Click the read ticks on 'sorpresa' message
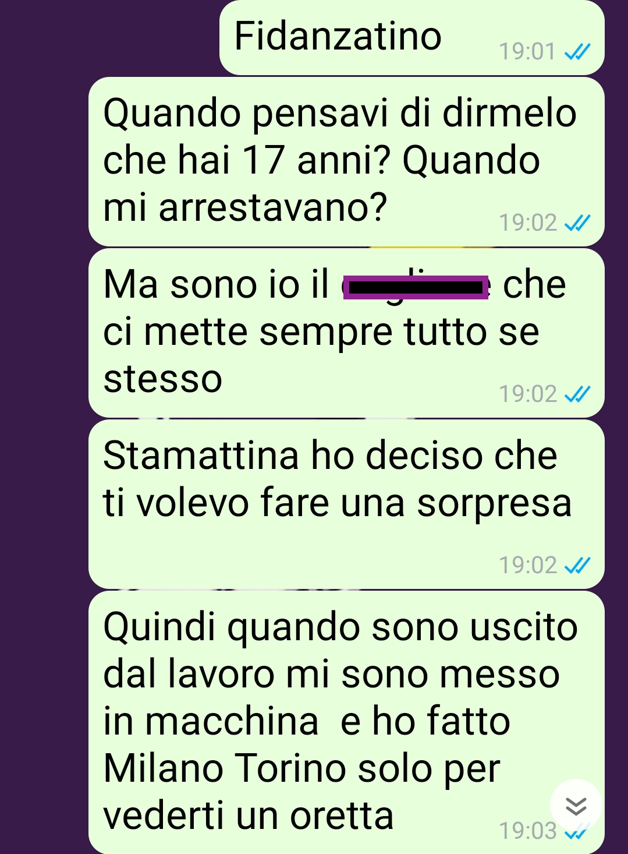Image resolution: width=628 pixels, height=854 pixels. 577,565
